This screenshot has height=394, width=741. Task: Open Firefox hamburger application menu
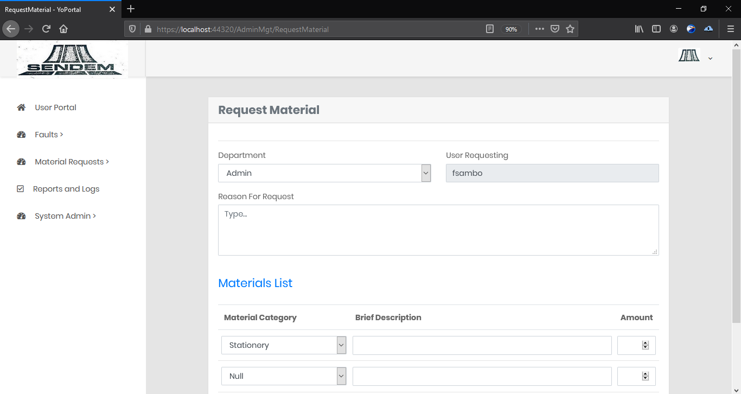click(730, 29)
